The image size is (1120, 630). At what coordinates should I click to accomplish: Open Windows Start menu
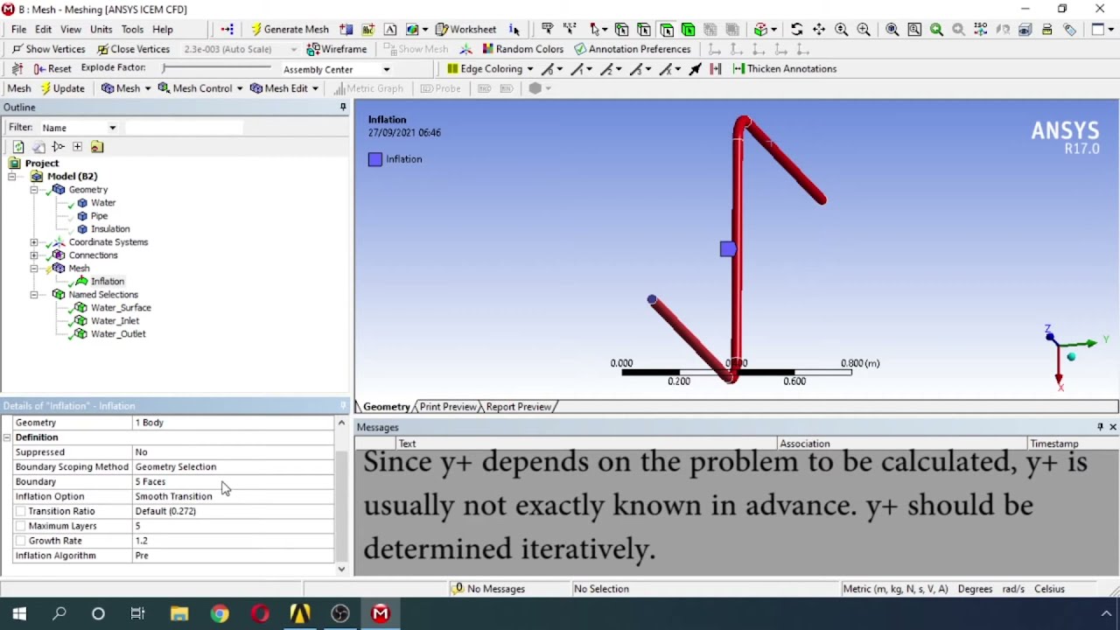[19, 613]
